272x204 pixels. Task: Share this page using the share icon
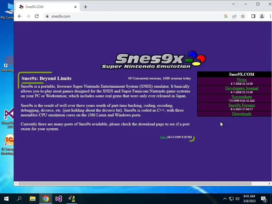[234, 16]
